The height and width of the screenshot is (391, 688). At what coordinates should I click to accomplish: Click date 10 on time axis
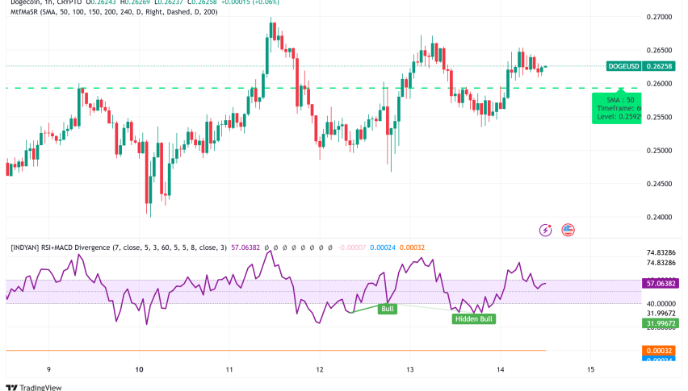click(x=139, y=369)
